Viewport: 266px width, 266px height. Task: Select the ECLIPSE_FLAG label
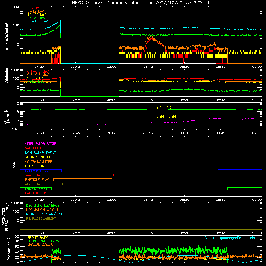[36, 171]
